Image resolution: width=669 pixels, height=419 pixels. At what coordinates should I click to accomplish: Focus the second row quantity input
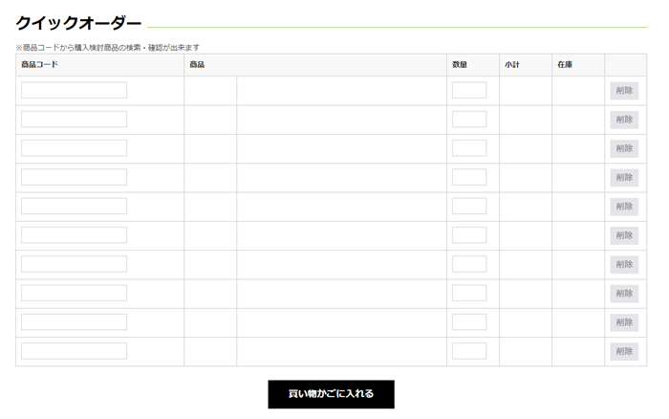click(468, 119)
